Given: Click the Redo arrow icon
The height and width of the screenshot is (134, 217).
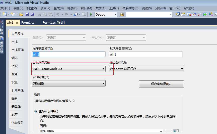Looking at the screenshot, I should (x=67, y=14).
